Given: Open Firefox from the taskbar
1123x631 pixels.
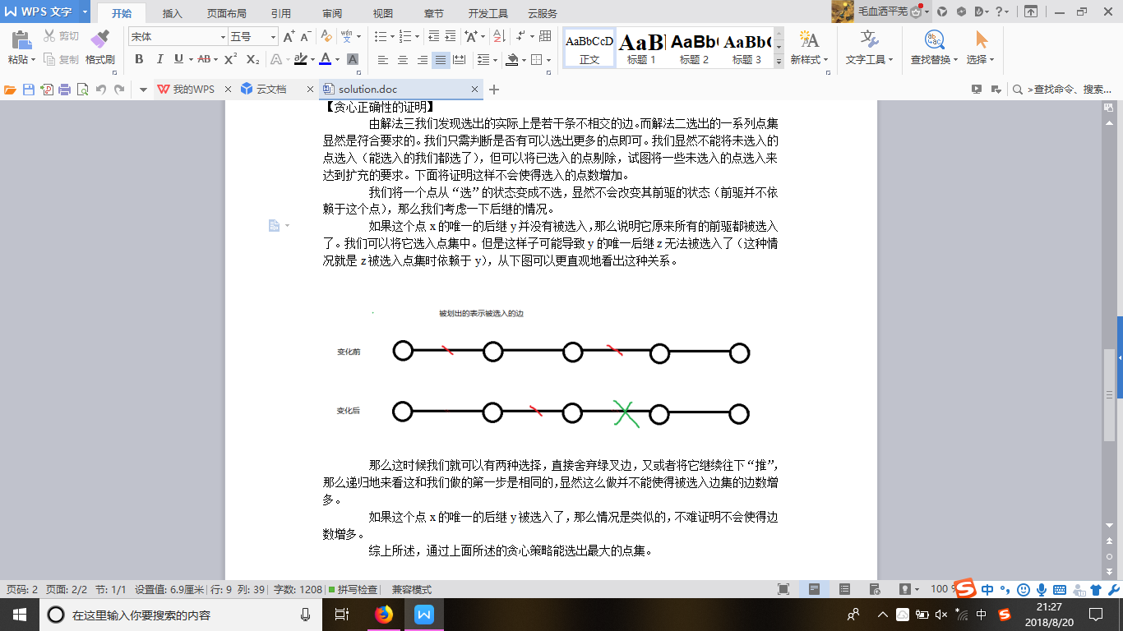Looking at the screenshot, I should coord(384,615).
